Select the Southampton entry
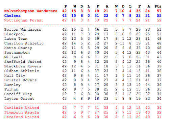 (17, 53)
